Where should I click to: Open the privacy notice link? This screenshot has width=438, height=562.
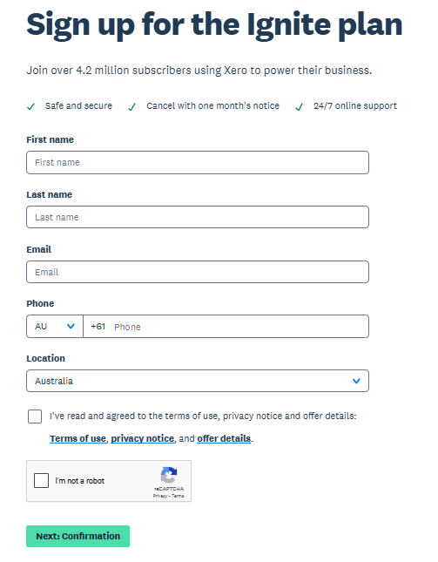142,438
